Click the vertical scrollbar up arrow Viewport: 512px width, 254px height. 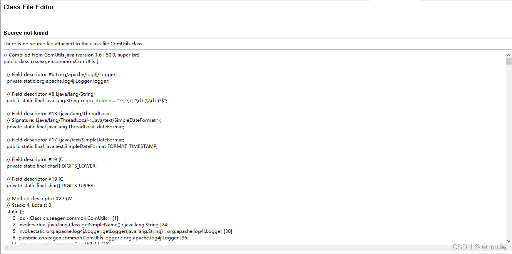tap(509, 55)
